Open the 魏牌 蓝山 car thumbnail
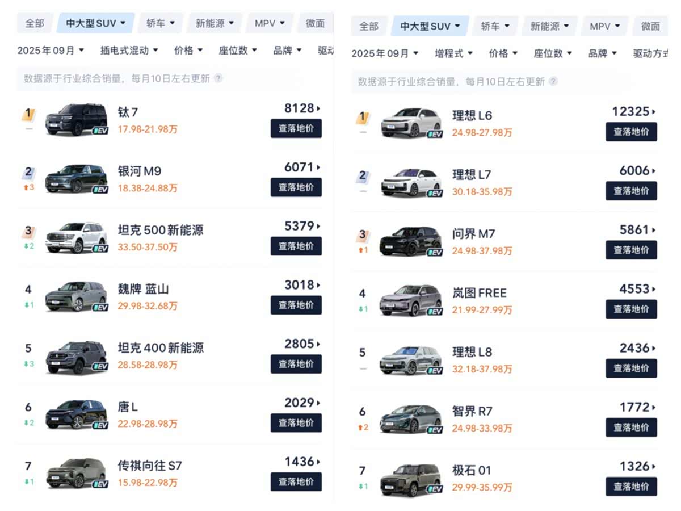 click(76, 296)
